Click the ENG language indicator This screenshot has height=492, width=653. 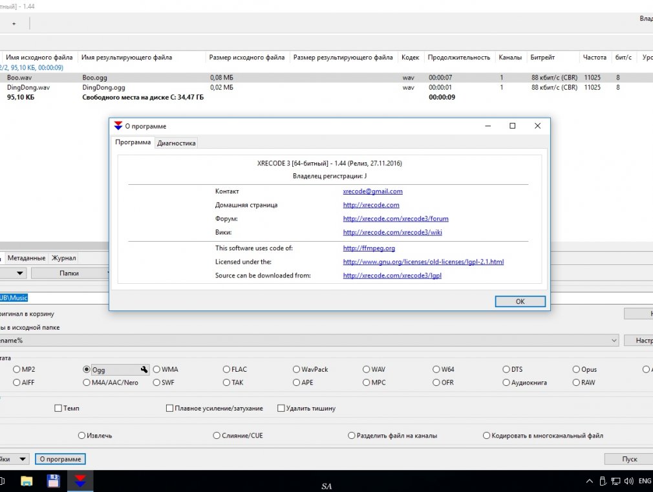pyautogui.click(x=645, y=481)
